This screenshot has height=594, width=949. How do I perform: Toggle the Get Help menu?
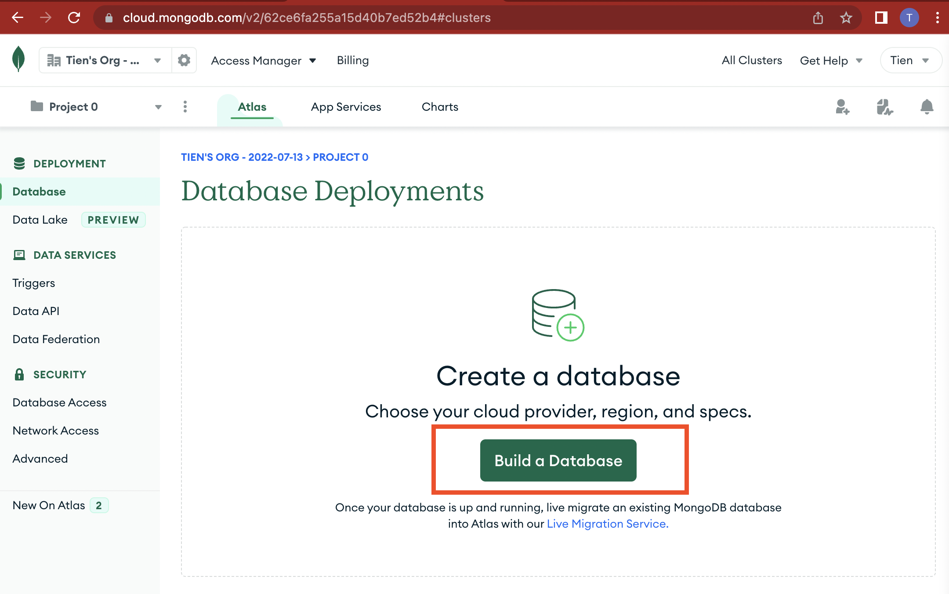pyautogui.click(x=831, y=60)
